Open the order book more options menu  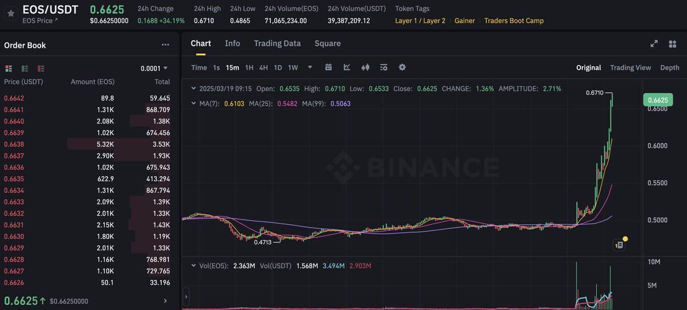click(x=165, y=45)
